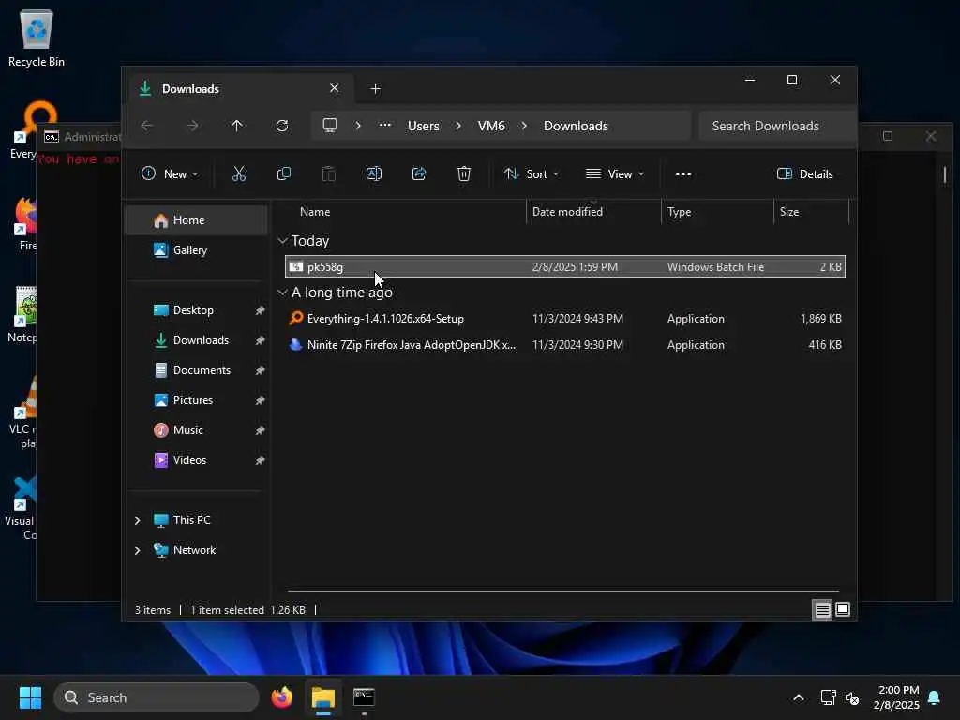The height and width of the screenshot is (720, 960).
Task: Open the Recycle Bin desktop icon
Action: 37,39
